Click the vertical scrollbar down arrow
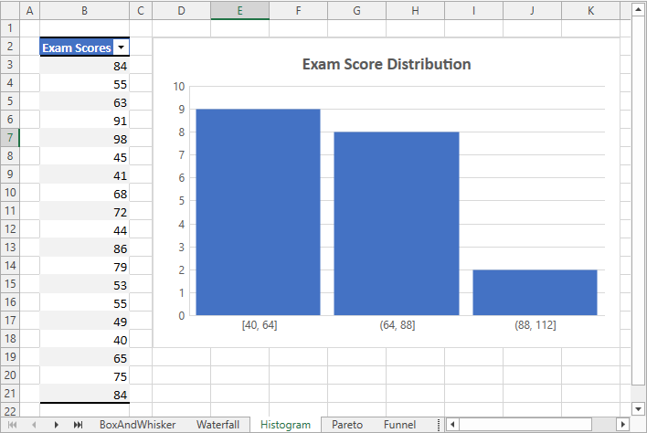The image size is (647, 433). [x=638, y=409]
